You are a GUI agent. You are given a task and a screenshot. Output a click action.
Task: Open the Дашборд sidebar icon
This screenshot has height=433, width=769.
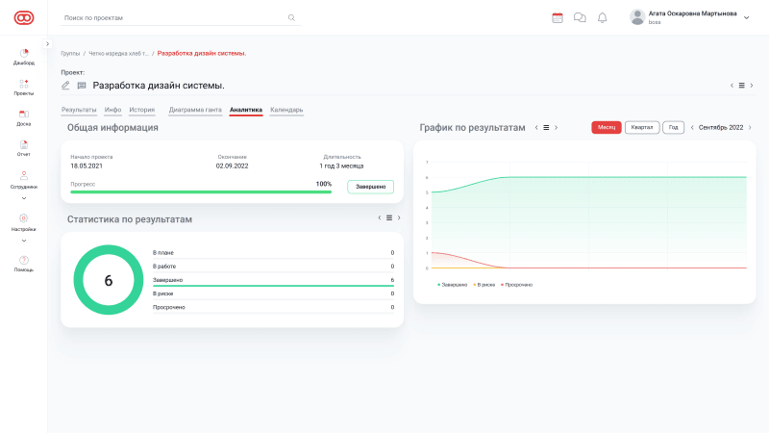click(x=24, y=54)
